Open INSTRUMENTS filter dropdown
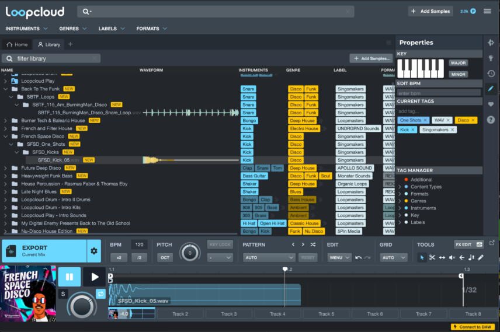 26,29
